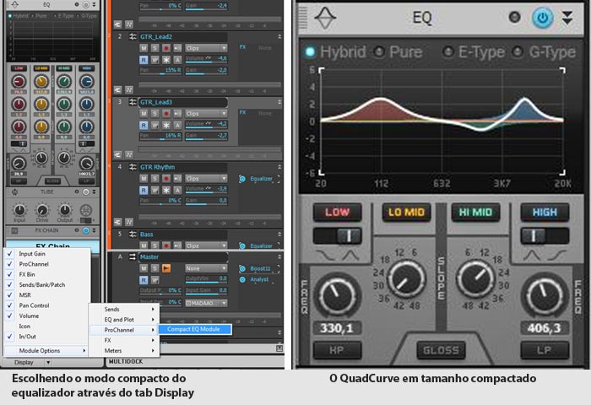
Task: Open the Display dropdown arrow
Action: (x=48, y=363)
